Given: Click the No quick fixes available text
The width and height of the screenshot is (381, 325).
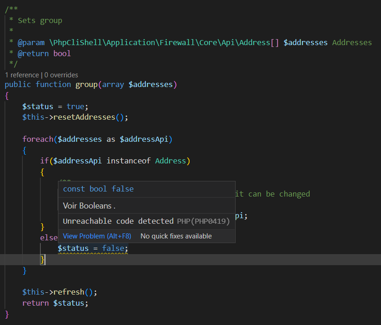Looking at the screenshot, I should click(x=176, y=236).
